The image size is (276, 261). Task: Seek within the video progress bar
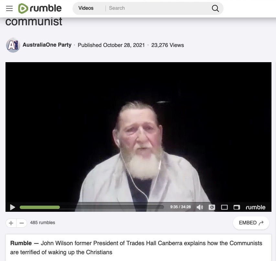coord(92,207)
